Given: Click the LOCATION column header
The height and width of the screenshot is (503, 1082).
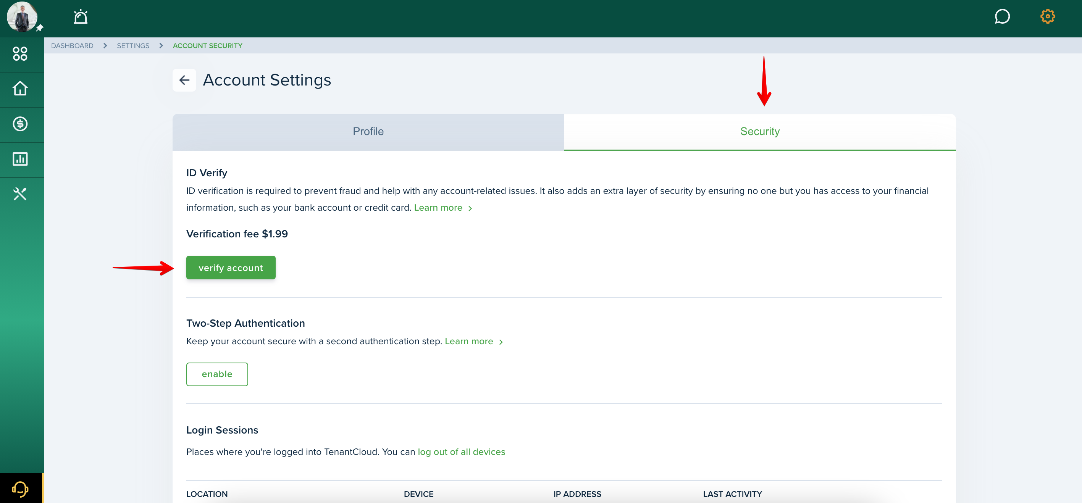Looking at the screenshot, I should [x=207, y=494].
